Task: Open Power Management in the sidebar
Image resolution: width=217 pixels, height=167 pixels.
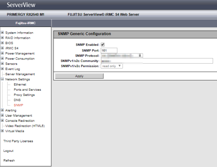Action: (20, 53)
